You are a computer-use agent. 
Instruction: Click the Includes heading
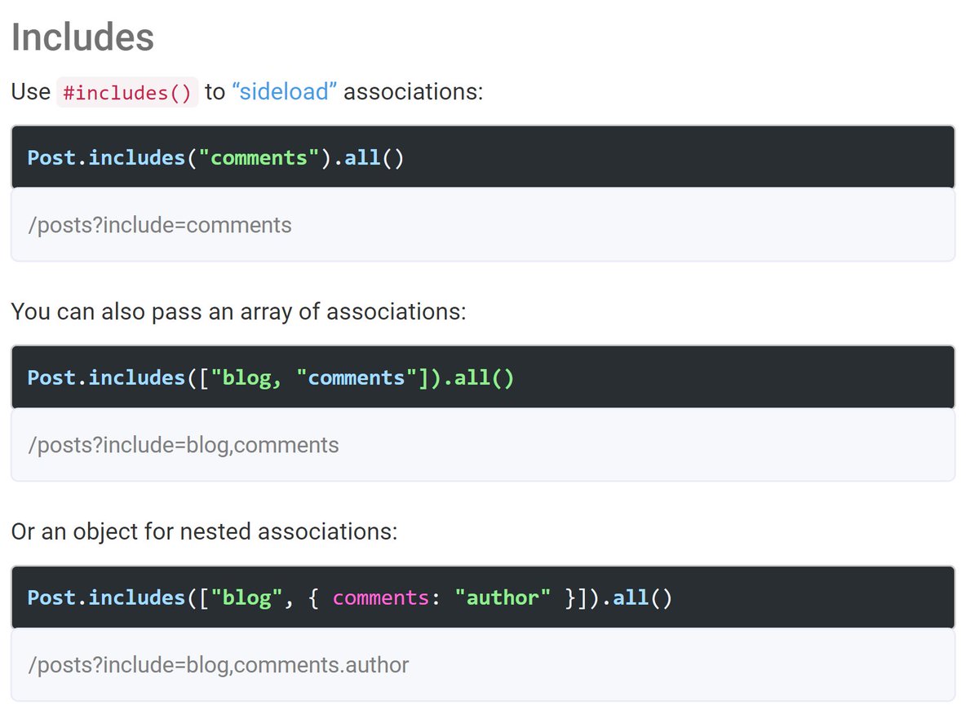coord(82,36)
